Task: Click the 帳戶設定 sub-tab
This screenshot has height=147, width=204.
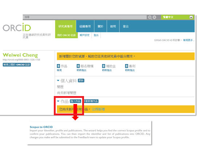Action: click(85, 35)
